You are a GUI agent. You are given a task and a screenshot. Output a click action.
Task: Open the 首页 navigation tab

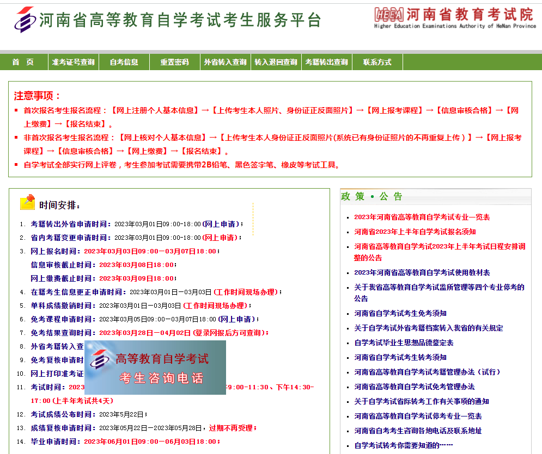[23, 62]
